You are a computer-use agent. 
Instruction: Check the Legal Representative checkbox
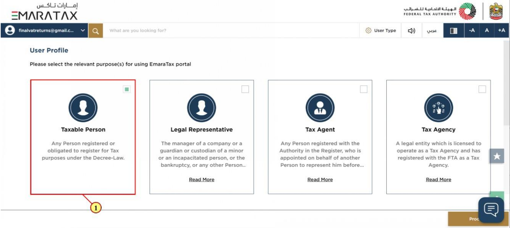tap(245, 89)
